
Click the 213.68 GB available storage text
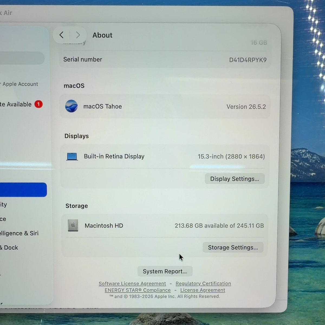point(219,226)
